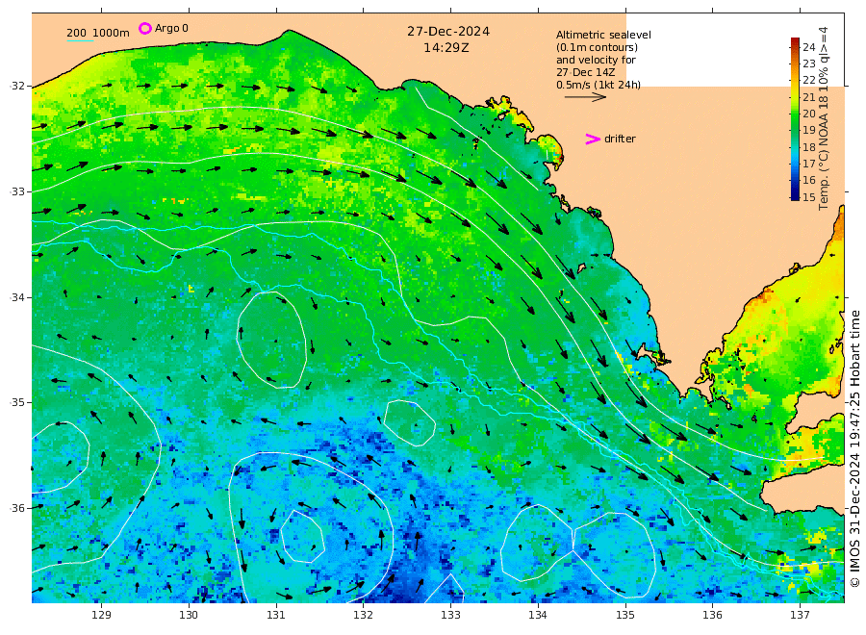Screen dimensions: 866x635
Task: Click longitude axis label 133
Action: click(x=450, y=615)
